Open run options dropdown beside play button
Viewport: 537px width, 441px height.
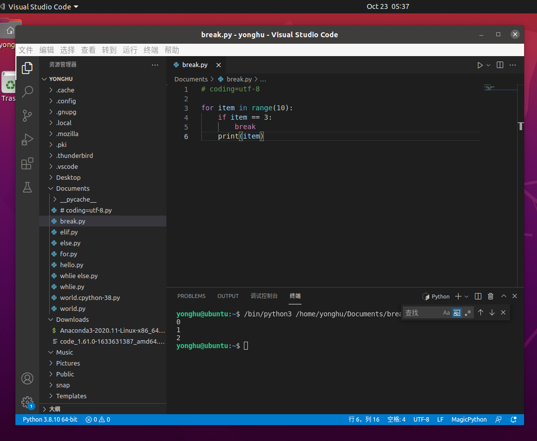(488, 65)
